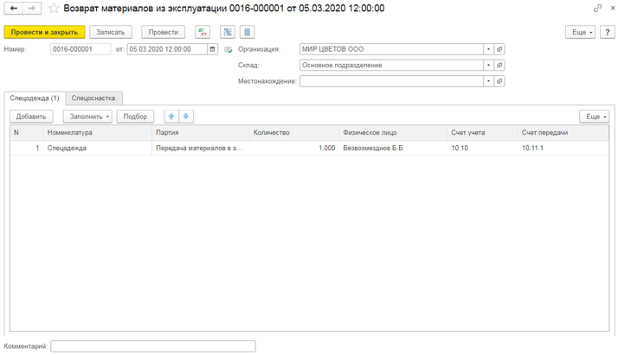Expand the Склад dropdown list
618x355 pixels.
(488, 65)
